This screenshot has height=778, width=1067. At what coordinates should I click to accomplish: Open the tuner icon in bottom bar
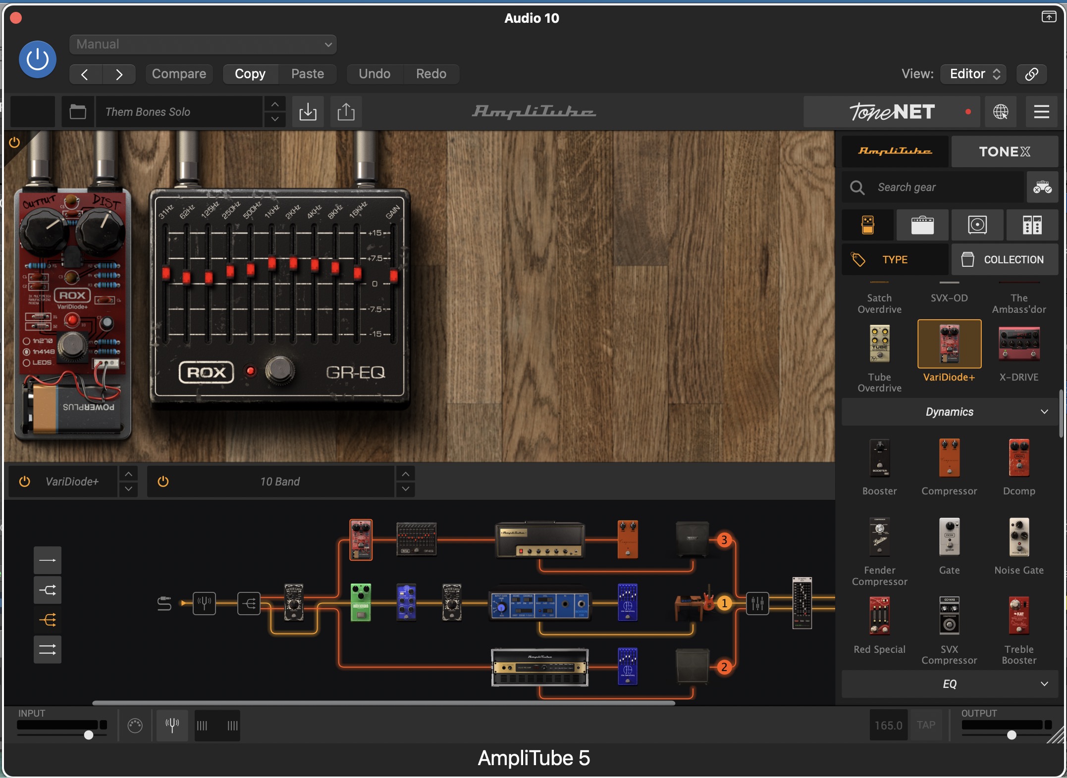(172, 726)
